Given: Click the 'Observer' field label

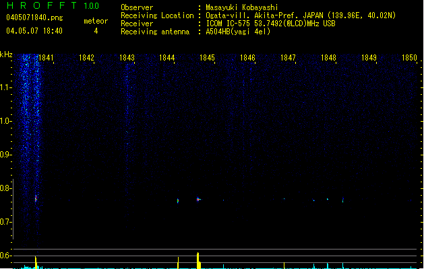Looking at the screenshot, I should point(137,7).
